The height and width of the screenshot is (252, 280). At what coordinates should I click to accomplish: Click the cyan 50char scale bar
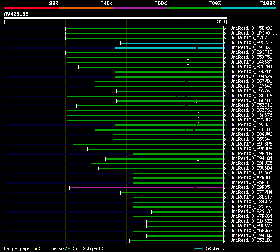(198, 248)
